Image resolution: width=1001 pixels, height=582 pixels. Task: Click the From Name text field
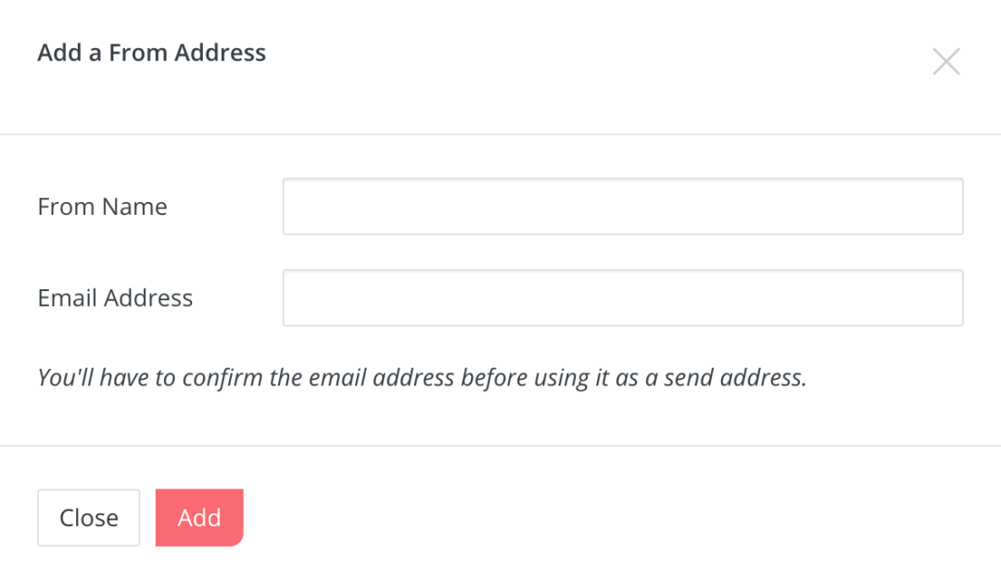622,207
